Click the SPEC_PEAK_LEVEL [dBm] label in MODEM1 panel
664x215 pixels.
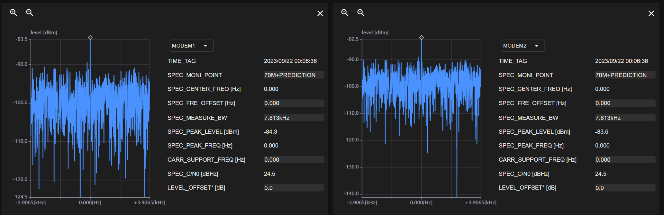(x=203, y=132)
